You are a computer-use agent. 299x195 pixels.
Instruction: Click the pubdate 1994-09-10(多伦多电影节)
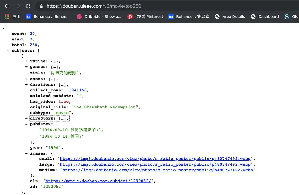[x=70, y=130]
